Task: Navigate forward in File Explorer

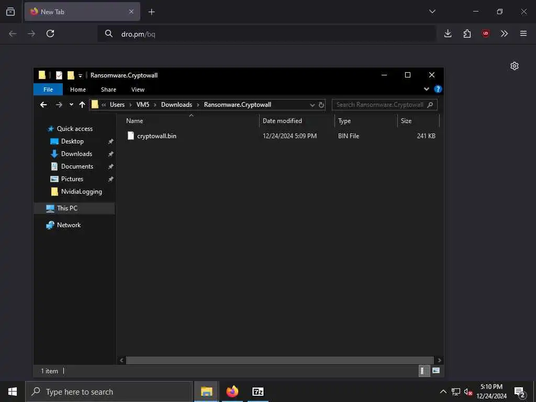Action: point(59,105)
